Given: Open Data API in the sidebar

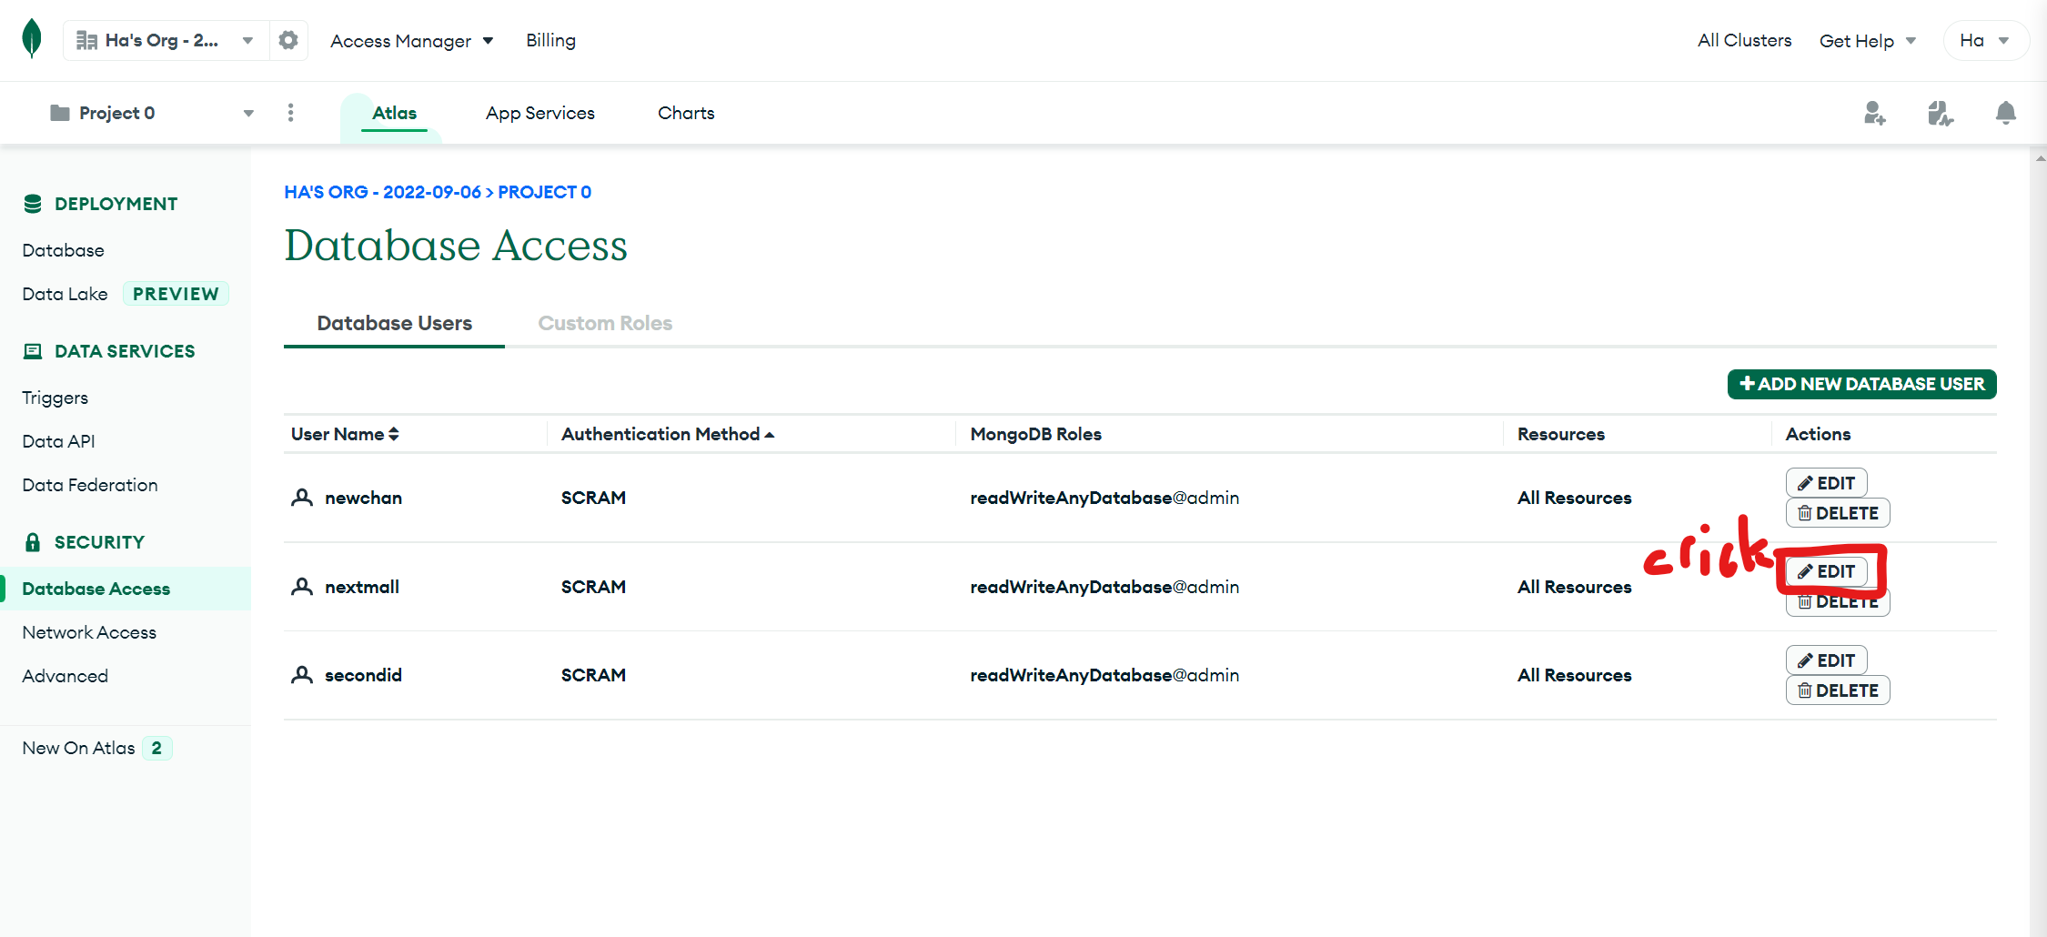Looking at the screenshot, I should coord(58,441).
